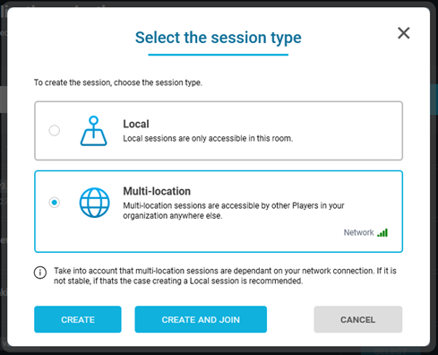This screenshot has height=355, width=438.
Task: Click the CREATE button
Action: pyautogui.click(x=78, y=319)
